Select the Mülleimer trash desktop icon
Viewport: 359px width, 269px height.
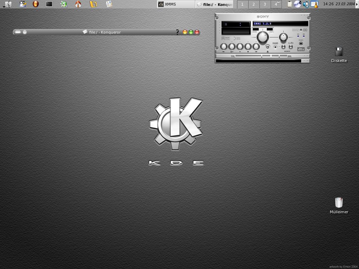pos(339,206)
